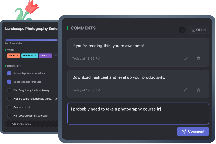Edit the "Download TaskLeaf" comment

point(186,90)
